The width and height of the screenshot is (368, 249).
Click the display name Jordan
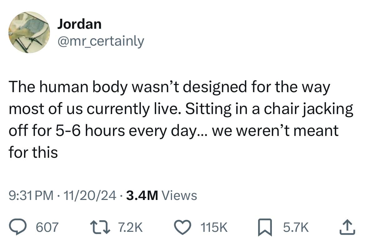79,24
